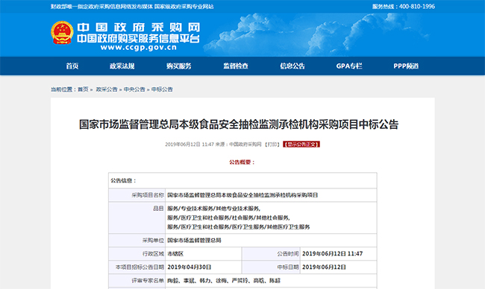Select the 其他医疗卫生服务 category line
This screenshot has width=485, height=289.
click(x=239, y=227)
